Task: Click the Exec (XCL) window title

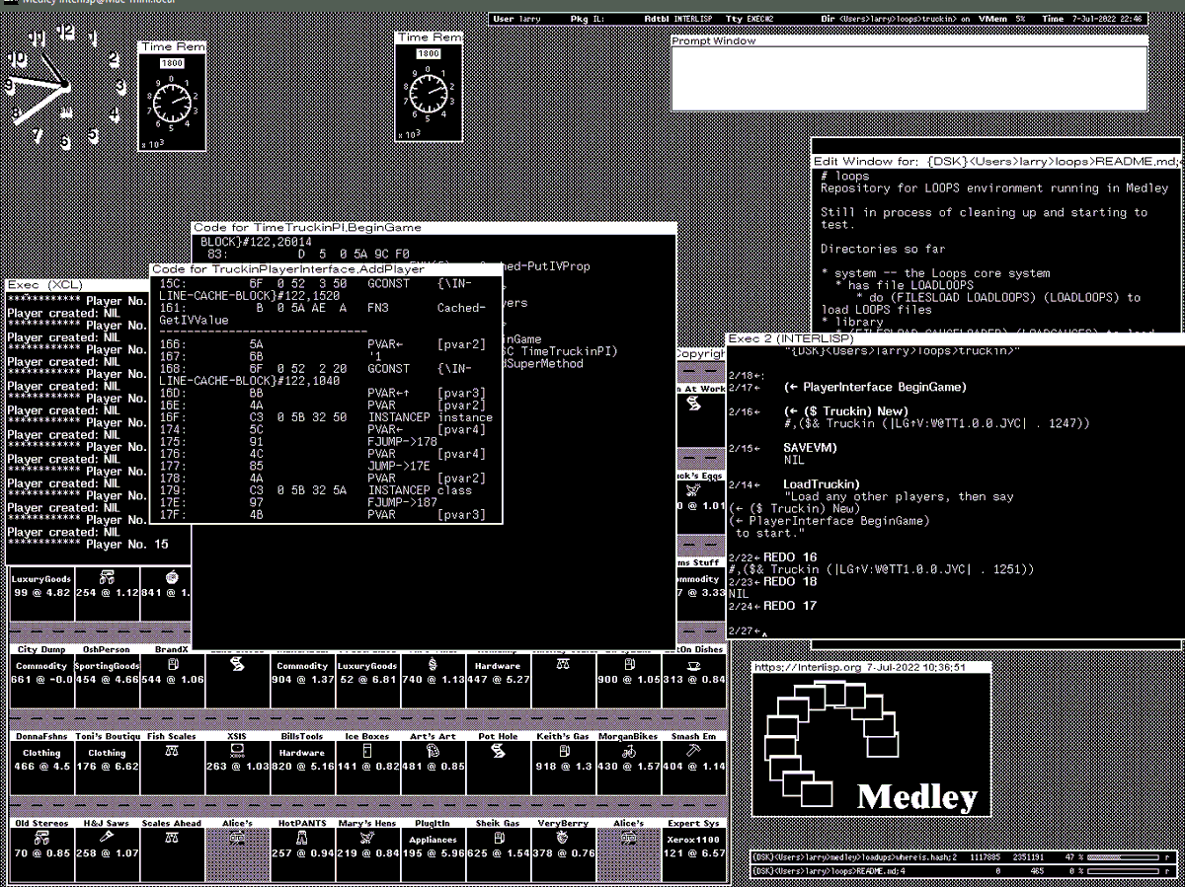Action: pos(46,285)
